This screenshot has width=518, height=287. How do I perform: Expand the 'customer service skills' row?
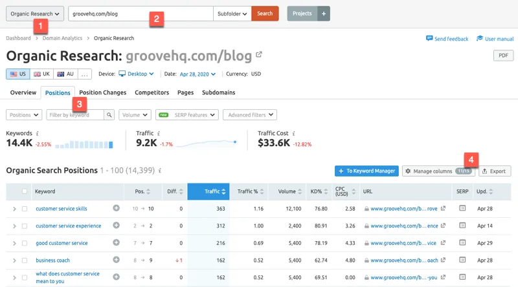click(14, 209)
